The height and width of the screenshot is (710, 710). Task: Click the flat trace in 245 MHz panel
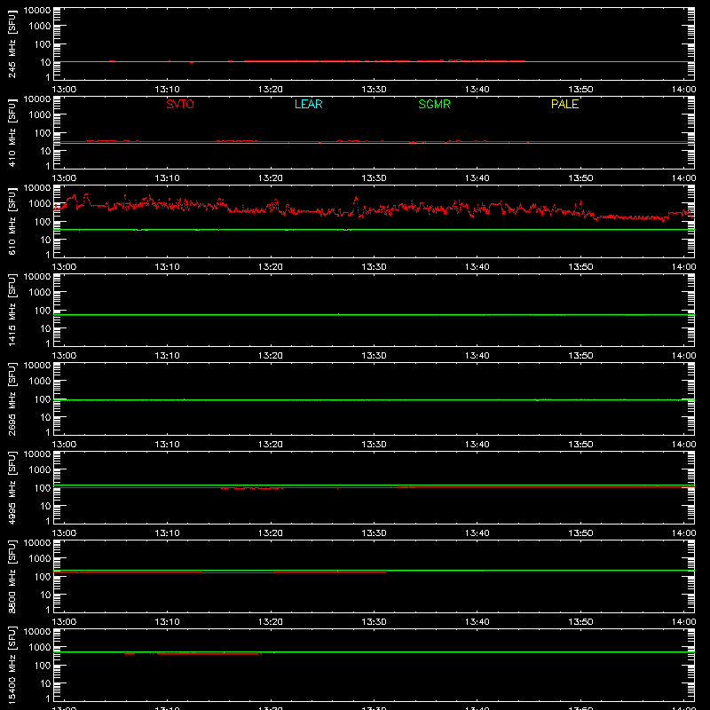click(374, 61)
